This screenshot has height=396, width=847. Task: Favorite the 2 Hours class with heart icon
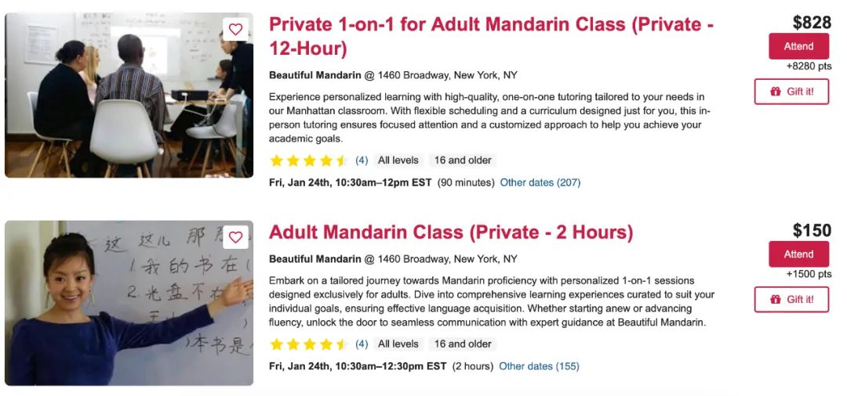click(x=235, y=237)
